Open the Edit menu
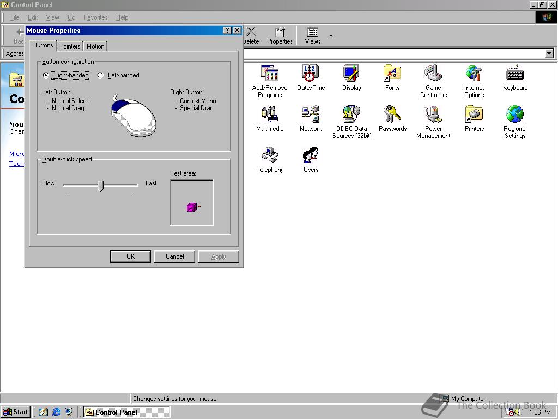Viewport: 558px width, 419px height. click(32, 17)
